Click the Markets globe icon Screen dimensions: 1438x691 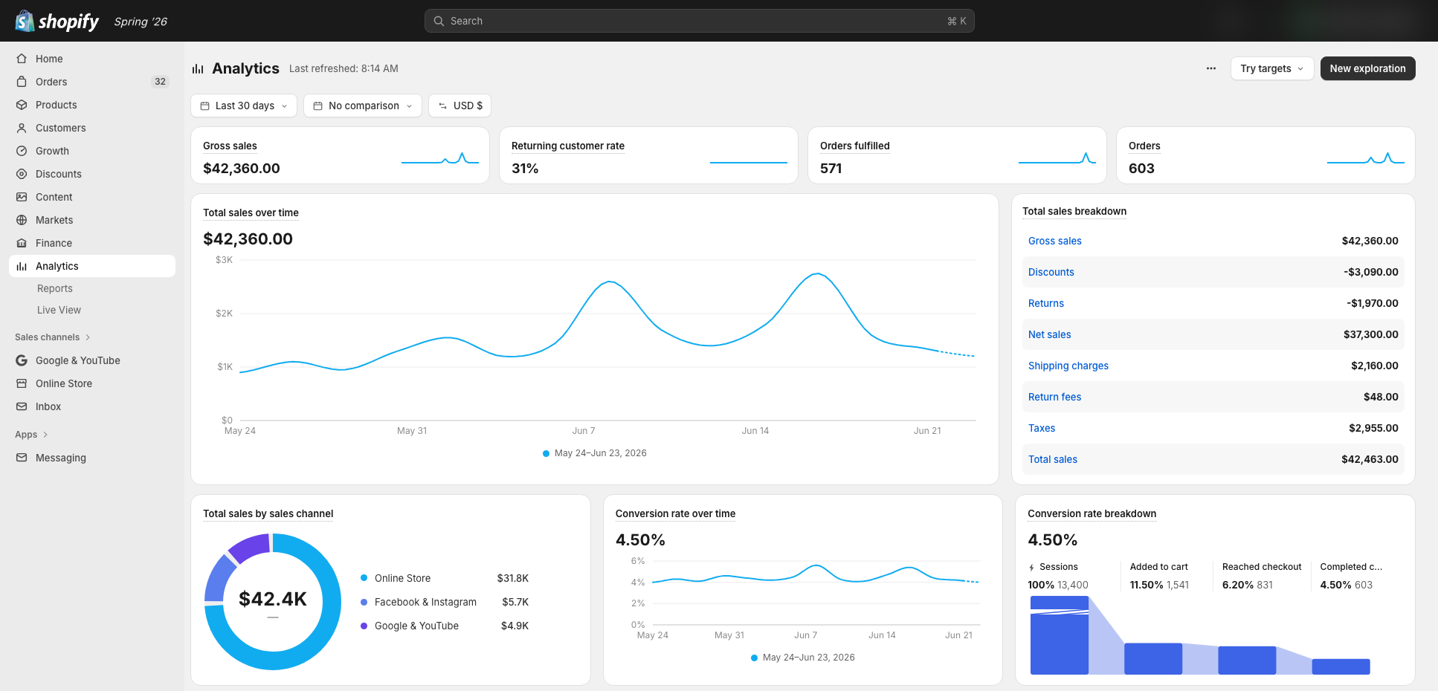pos(22,220)
